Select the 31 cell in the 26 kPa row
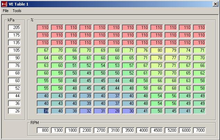 coord(100,111)
